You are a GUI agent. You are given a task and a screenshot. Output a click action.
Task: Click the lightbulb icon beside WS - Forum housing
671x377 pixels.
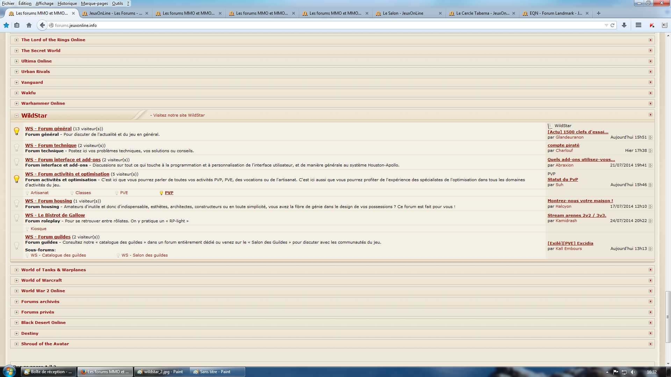click(x=16, y=204)
